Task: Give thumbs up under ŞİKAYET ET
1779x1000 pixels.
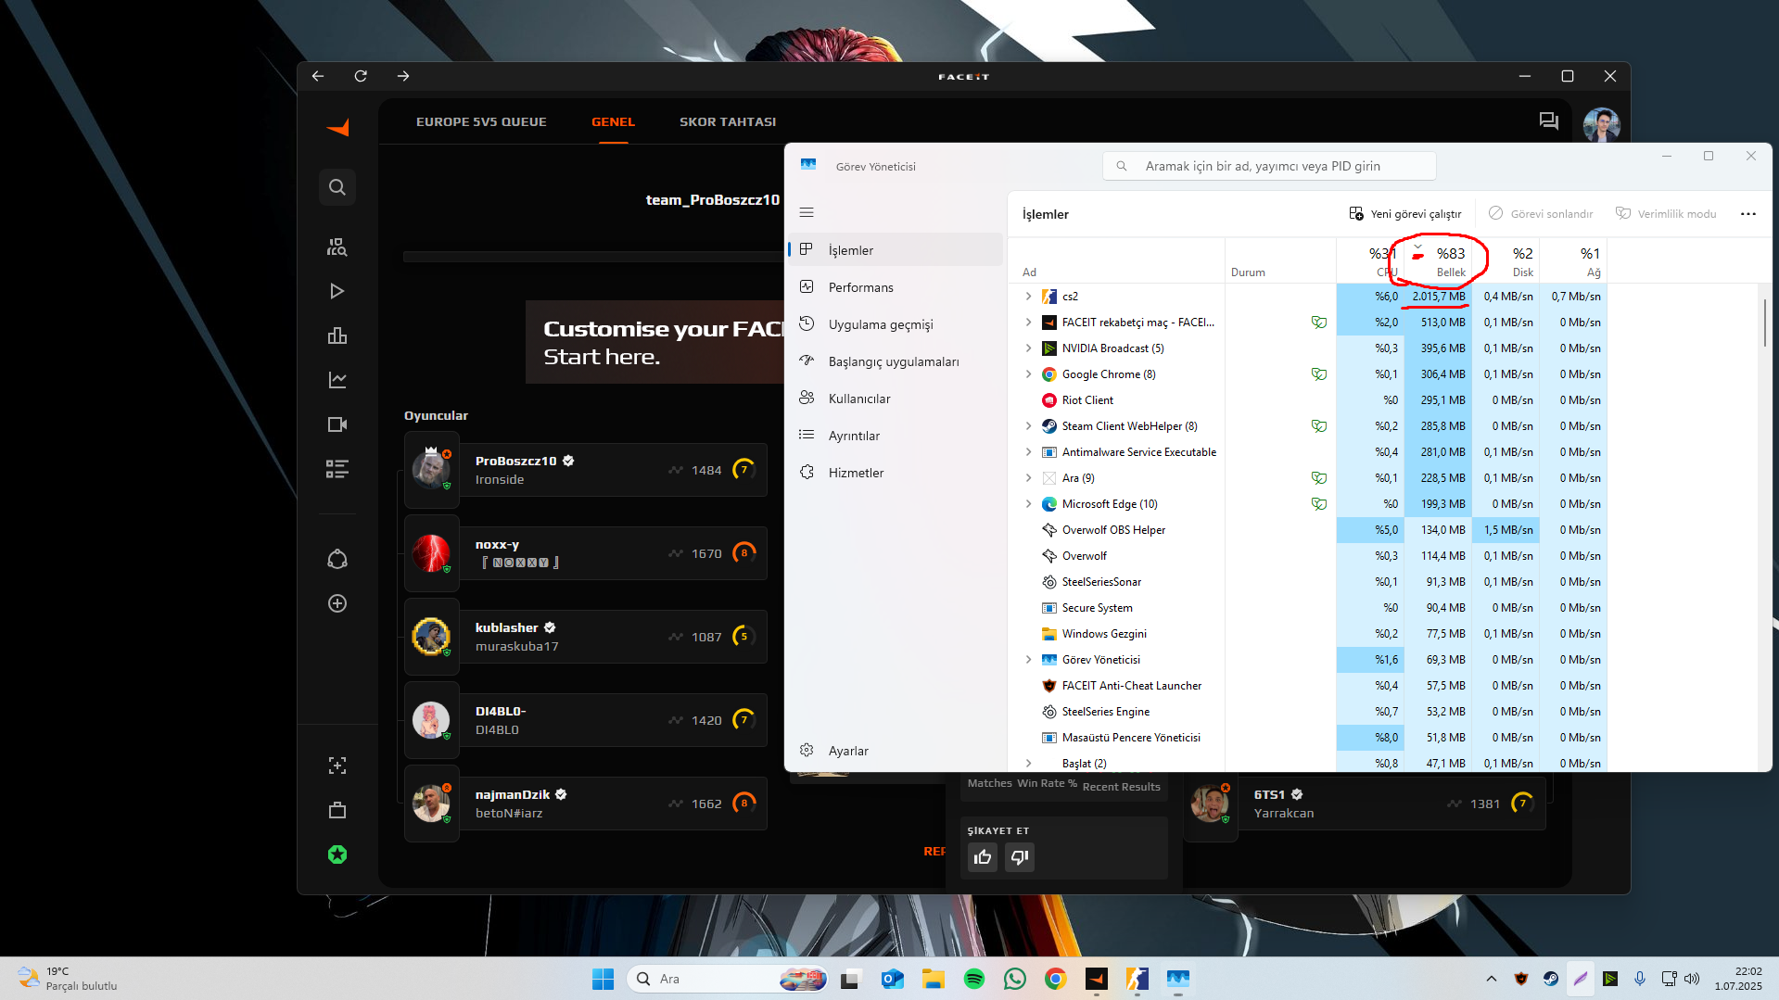Action: [983, 857]
